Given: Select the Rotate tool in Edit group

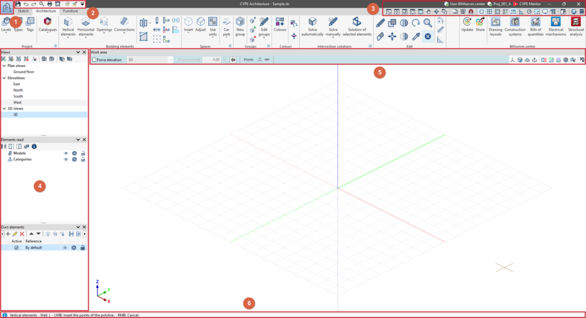Looking at the screenshot, I should coord(415,23).
